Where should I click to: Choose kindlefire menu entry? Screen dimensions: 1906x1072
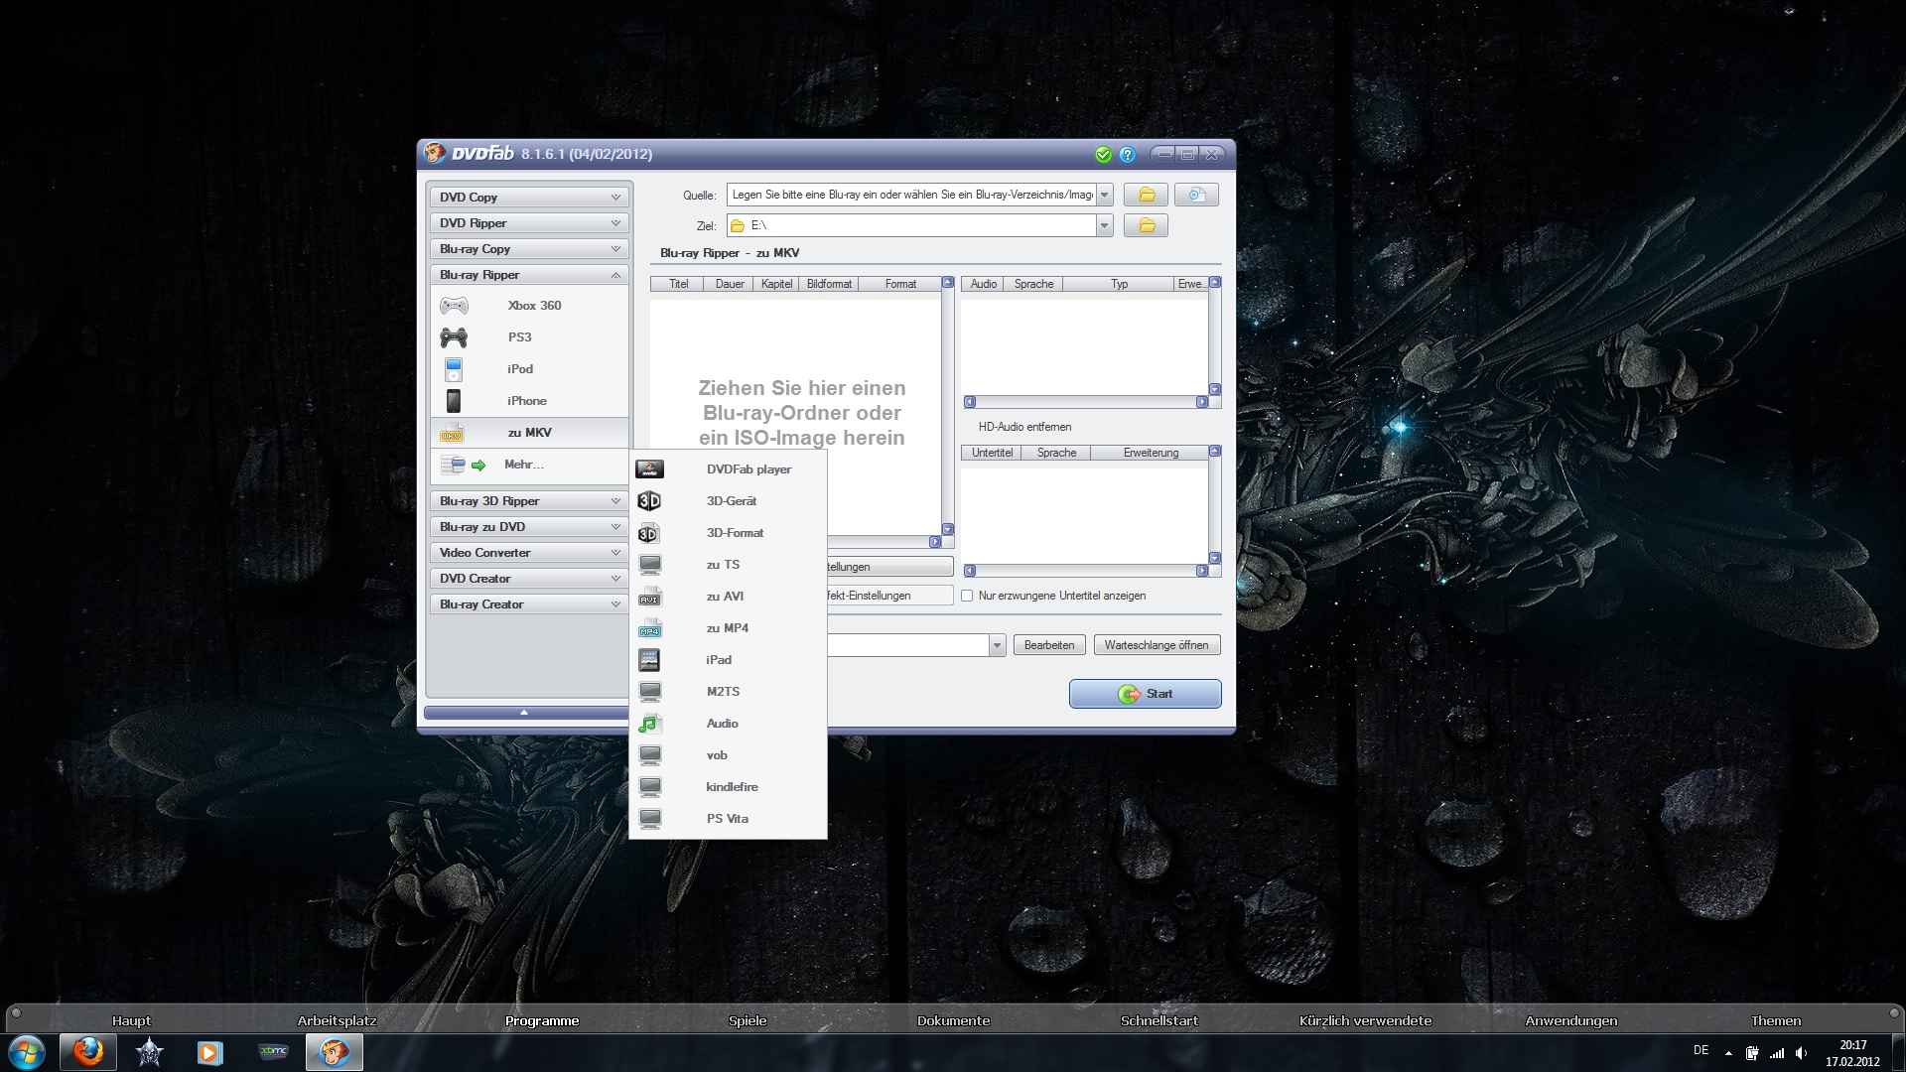click(728, 787)
